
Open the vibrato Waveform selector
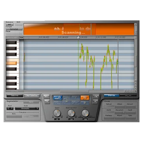point(119,112)
